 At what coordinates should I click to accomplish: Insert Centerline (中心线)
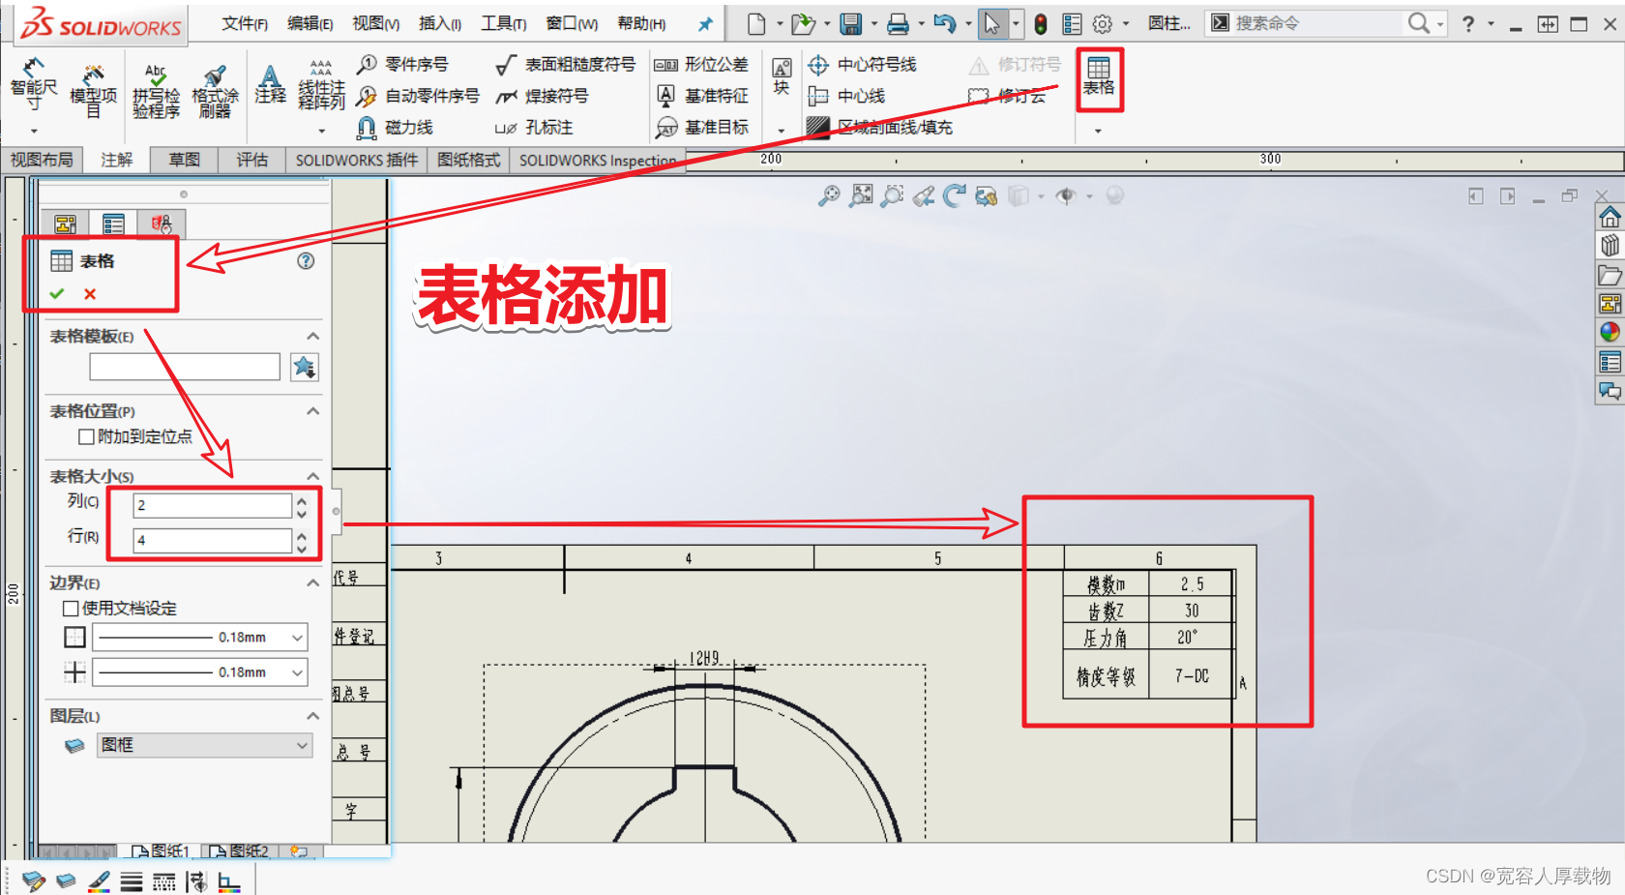846,96
